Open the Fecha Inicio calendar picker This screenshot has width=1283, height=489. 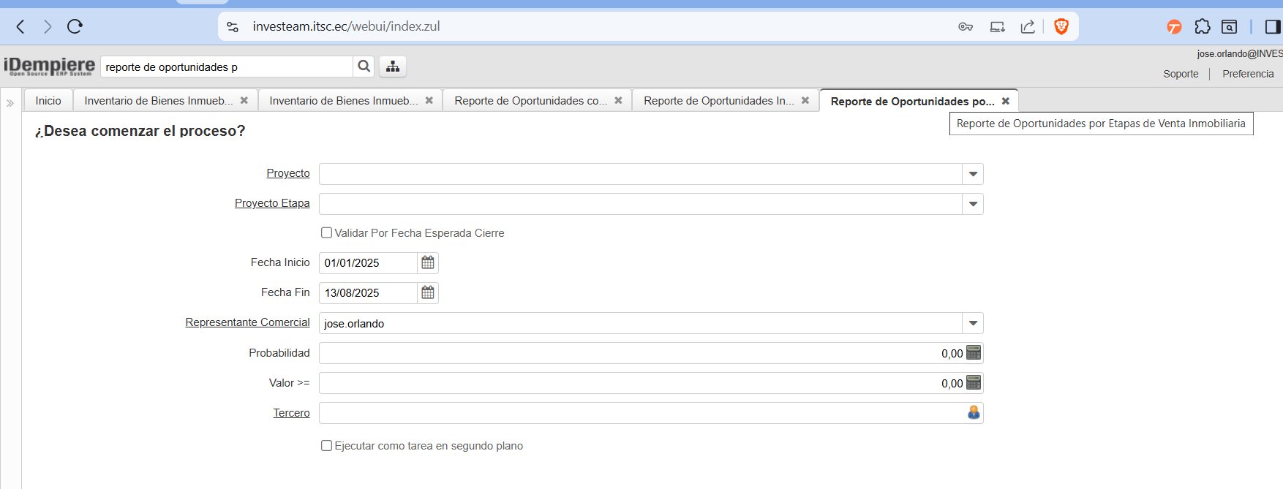pyautogui.click(x=428, y=262)
